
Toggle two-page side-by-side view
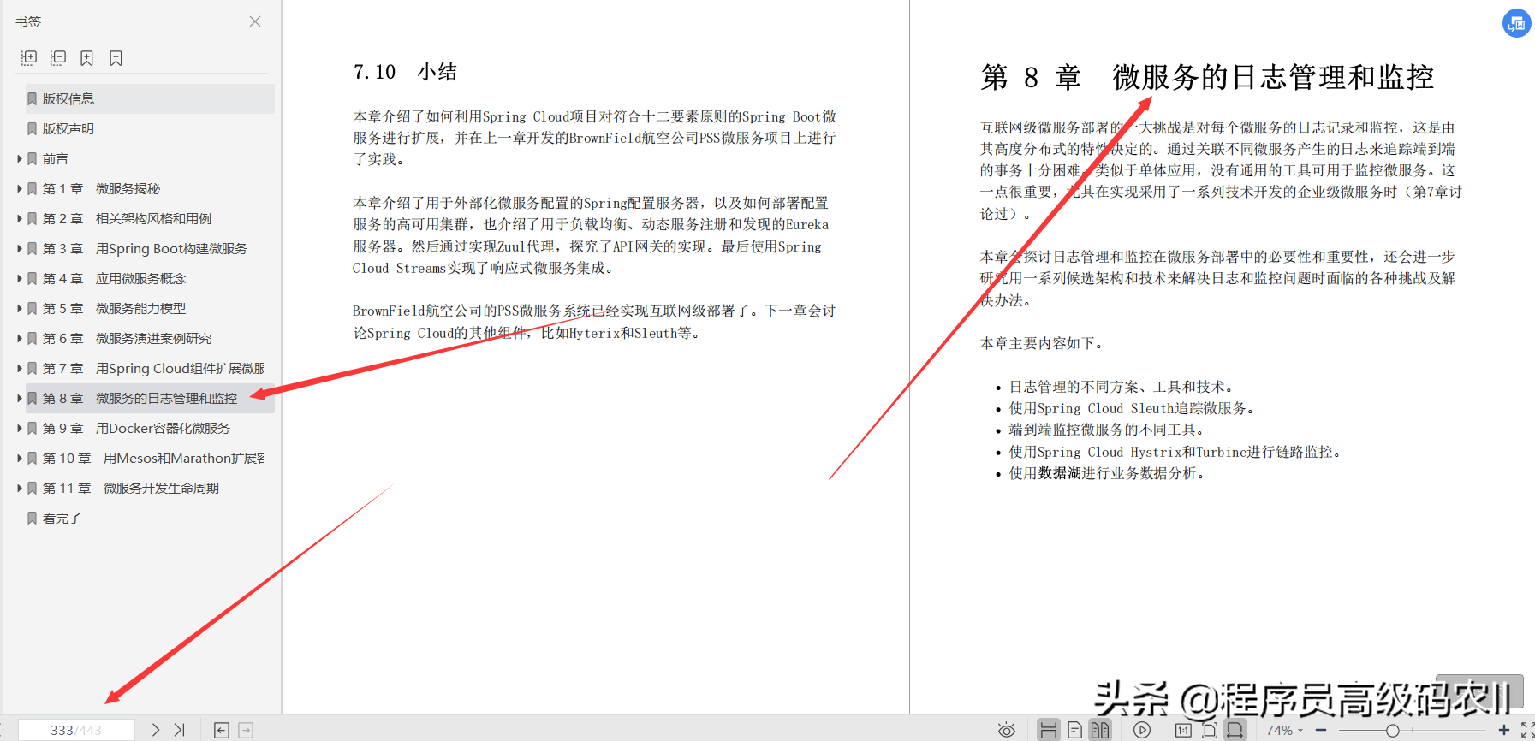tap(1100, 730)
